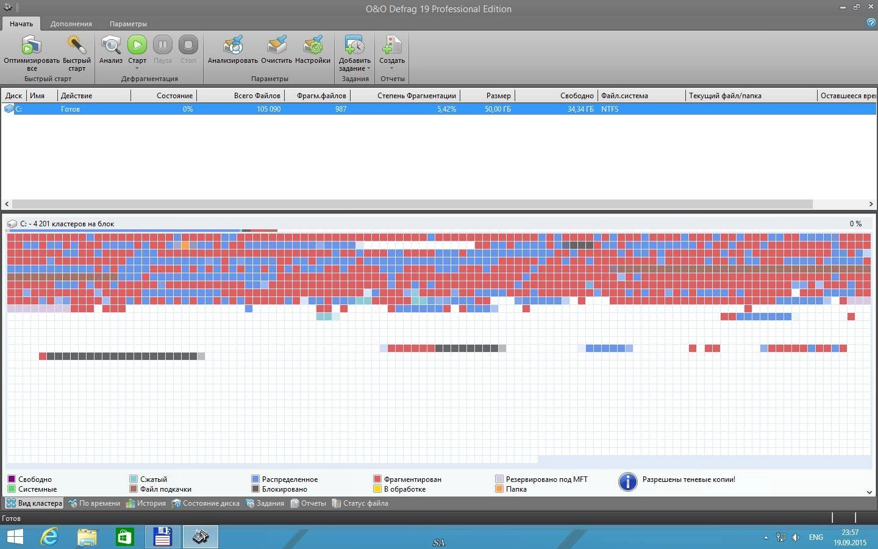
Task: Click the C: cluster map drive icon
Action: pos(12,224)
